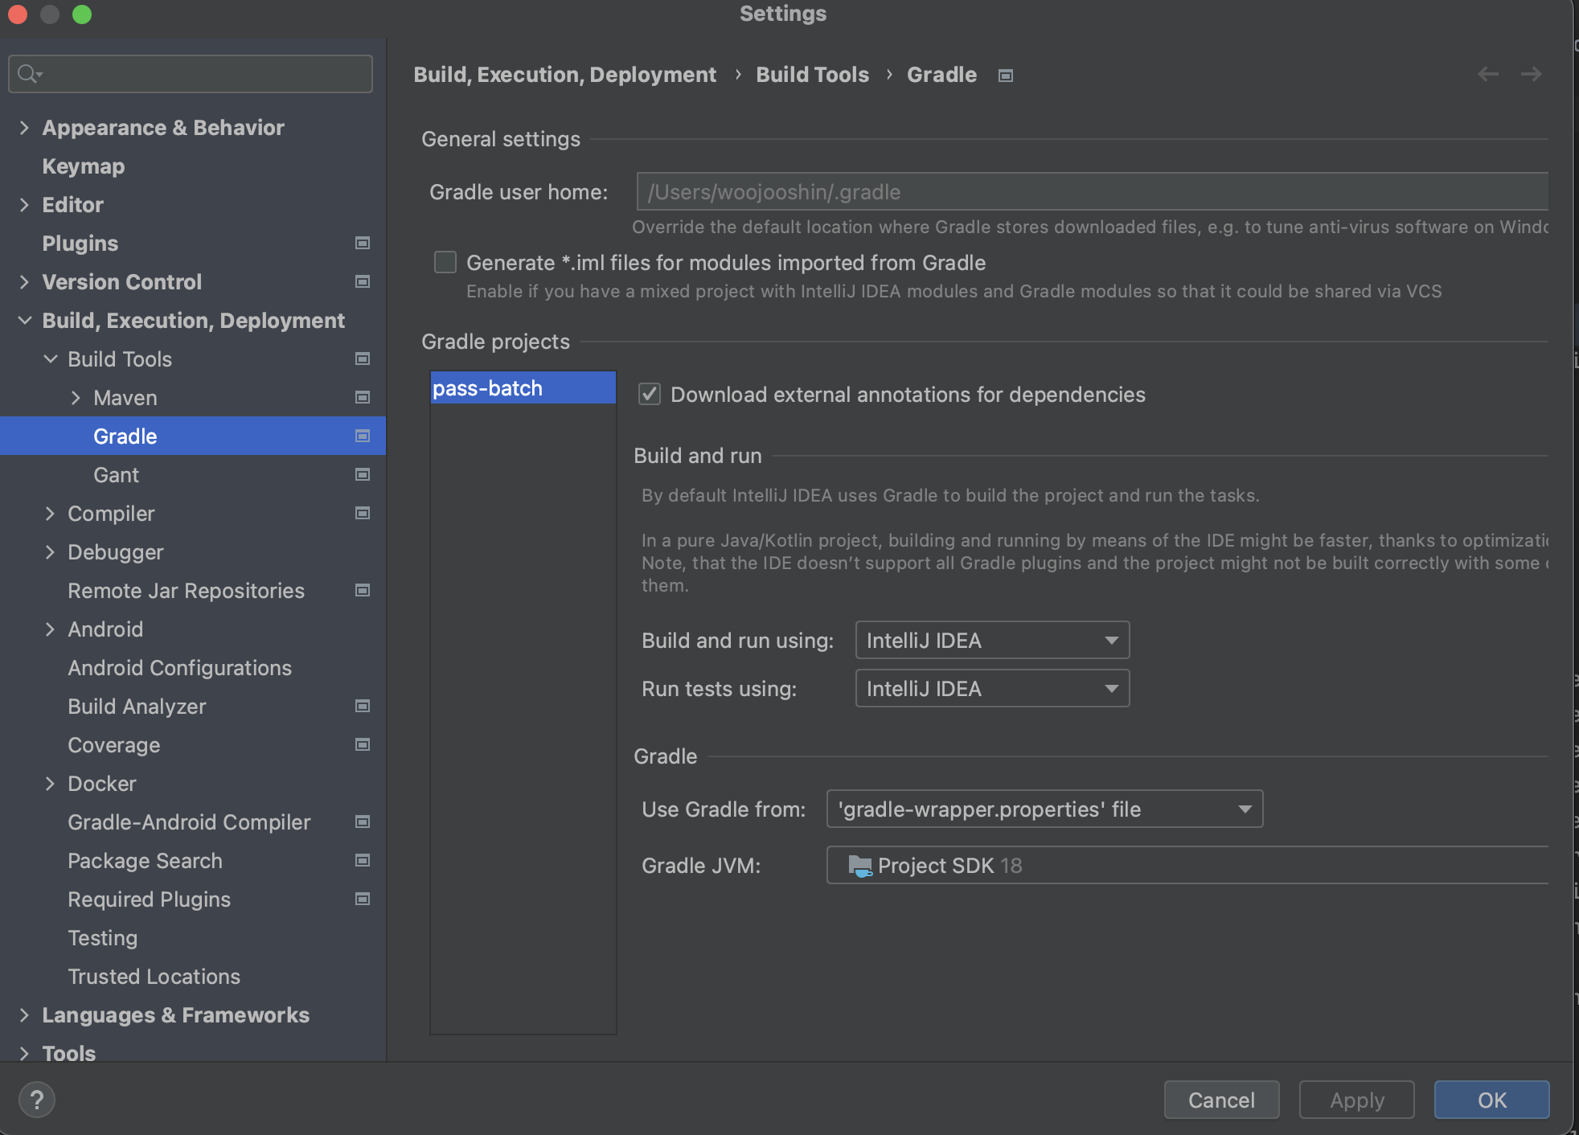Open the Coverage settings page

coord(114,745)
